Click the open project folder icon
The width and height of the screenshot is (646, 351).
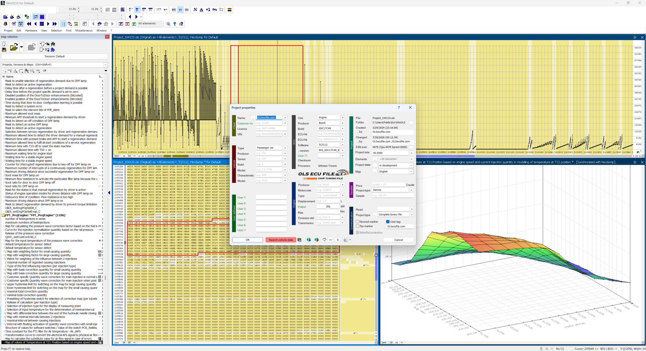tap(14, 47)
